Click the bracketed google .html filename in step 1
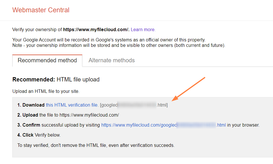The image size is (273, 164). pyautogui.click(x=134, y=105)
